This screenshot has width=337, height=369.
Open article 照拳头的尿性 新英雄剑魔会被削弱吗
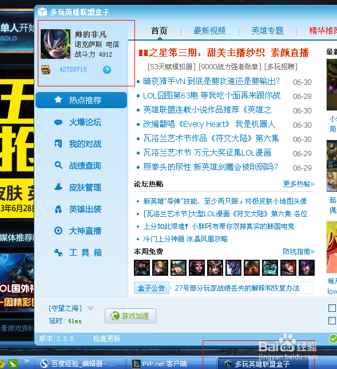click(x=211, y=167)
